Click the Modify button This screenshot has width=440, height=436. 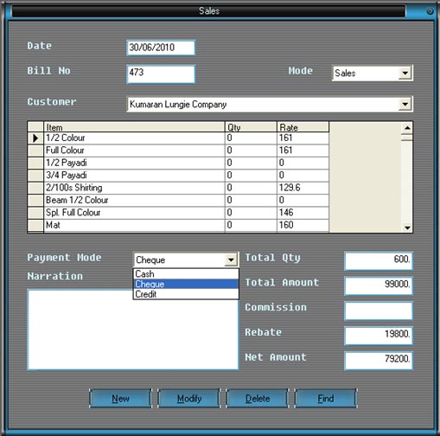point(189,398)
